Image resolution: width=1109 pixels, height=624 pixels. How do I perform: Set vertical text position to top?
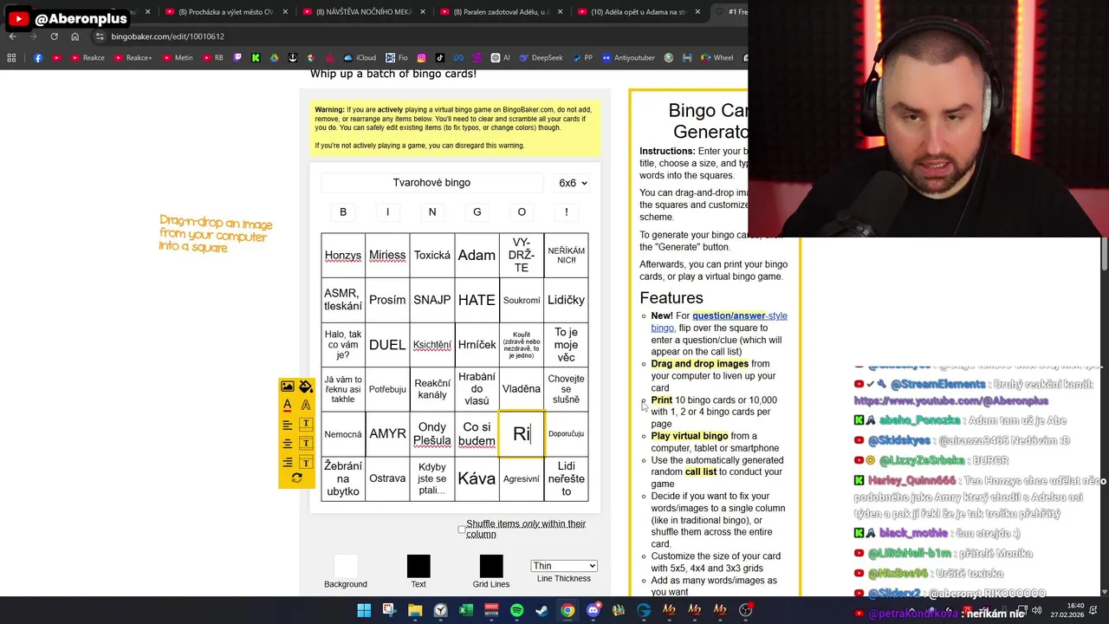[x=306, y=425]
